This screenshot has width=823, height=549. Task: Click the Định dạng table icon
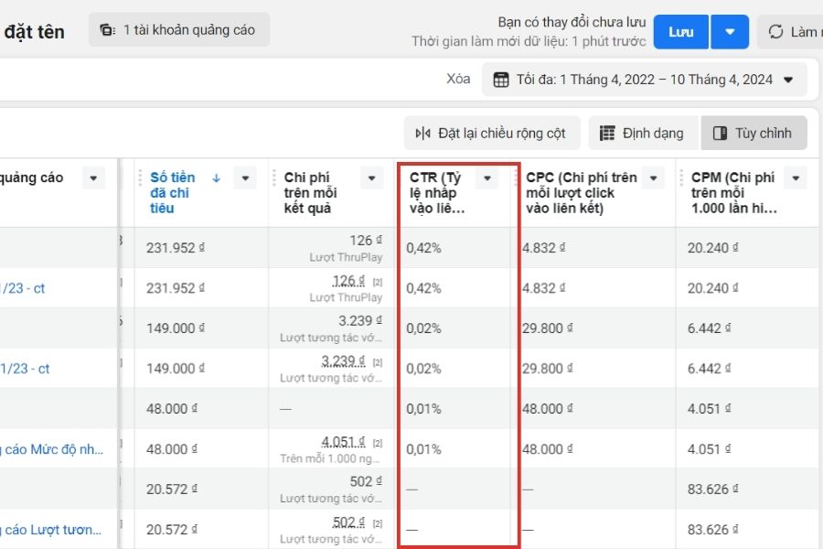(607, 134)
